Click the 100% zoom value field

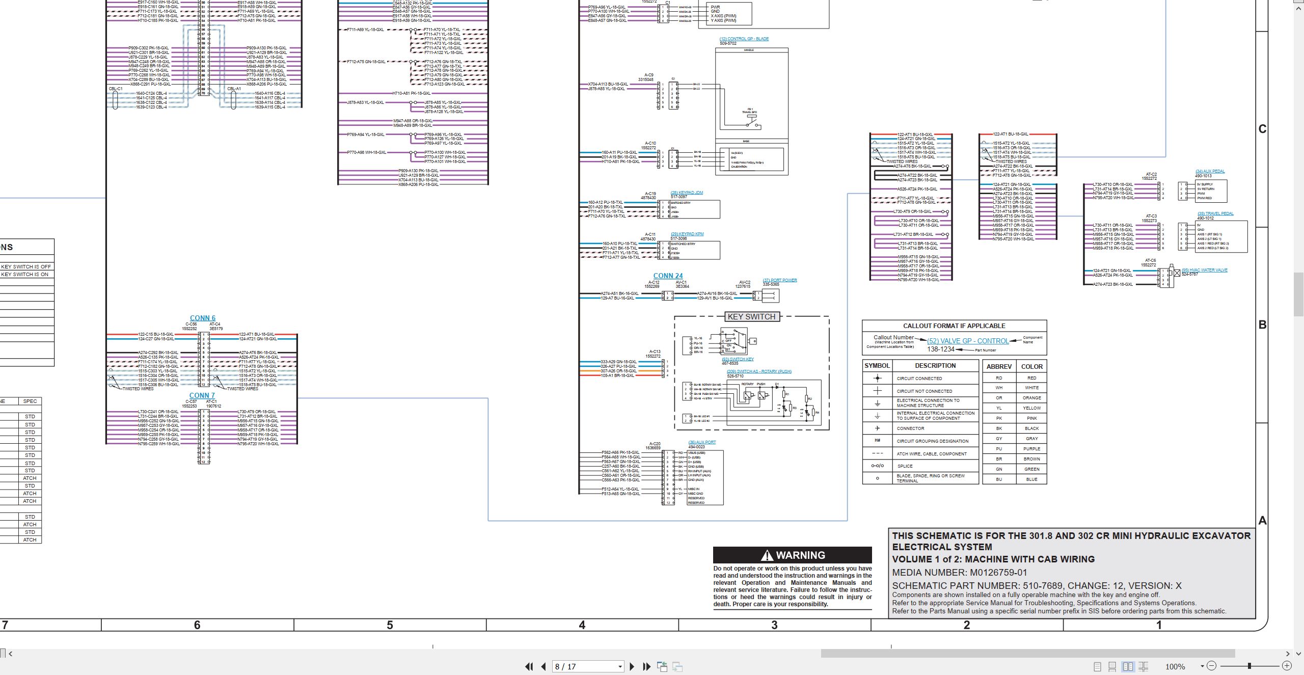click(1175, 666)
